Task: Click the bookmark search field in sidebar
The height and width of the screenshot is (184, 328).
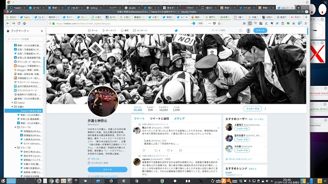Action: [x=25, y=39]
